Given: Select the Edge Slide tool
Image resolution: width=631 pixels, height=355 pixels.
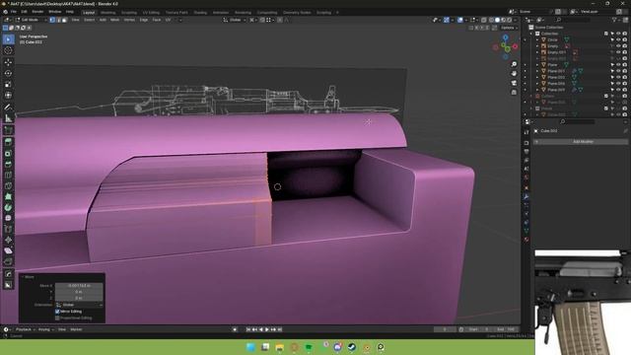Looking at the screenshot, I should [8, 229].
